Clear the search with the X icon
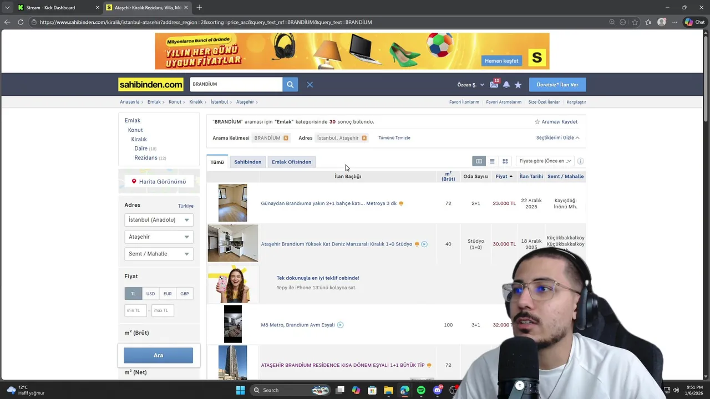The height and width of the screenshot is (399, 710). pos(310,85)
